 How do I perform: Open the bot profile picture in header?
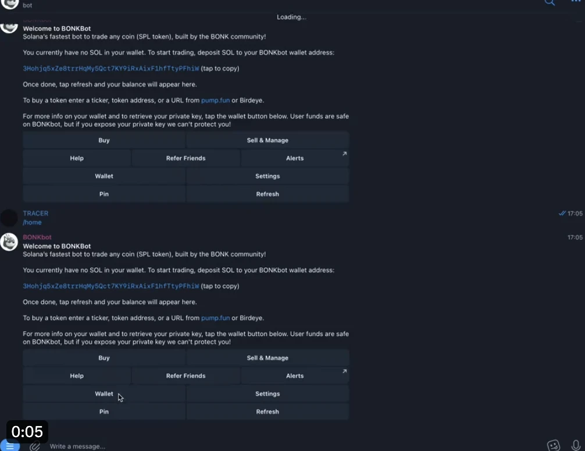[x=10, y=3]
